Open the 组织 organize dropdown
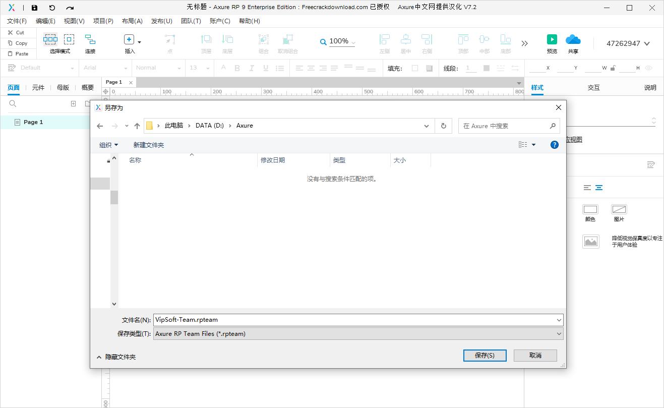The image size is (664, 408). (109, 145)
